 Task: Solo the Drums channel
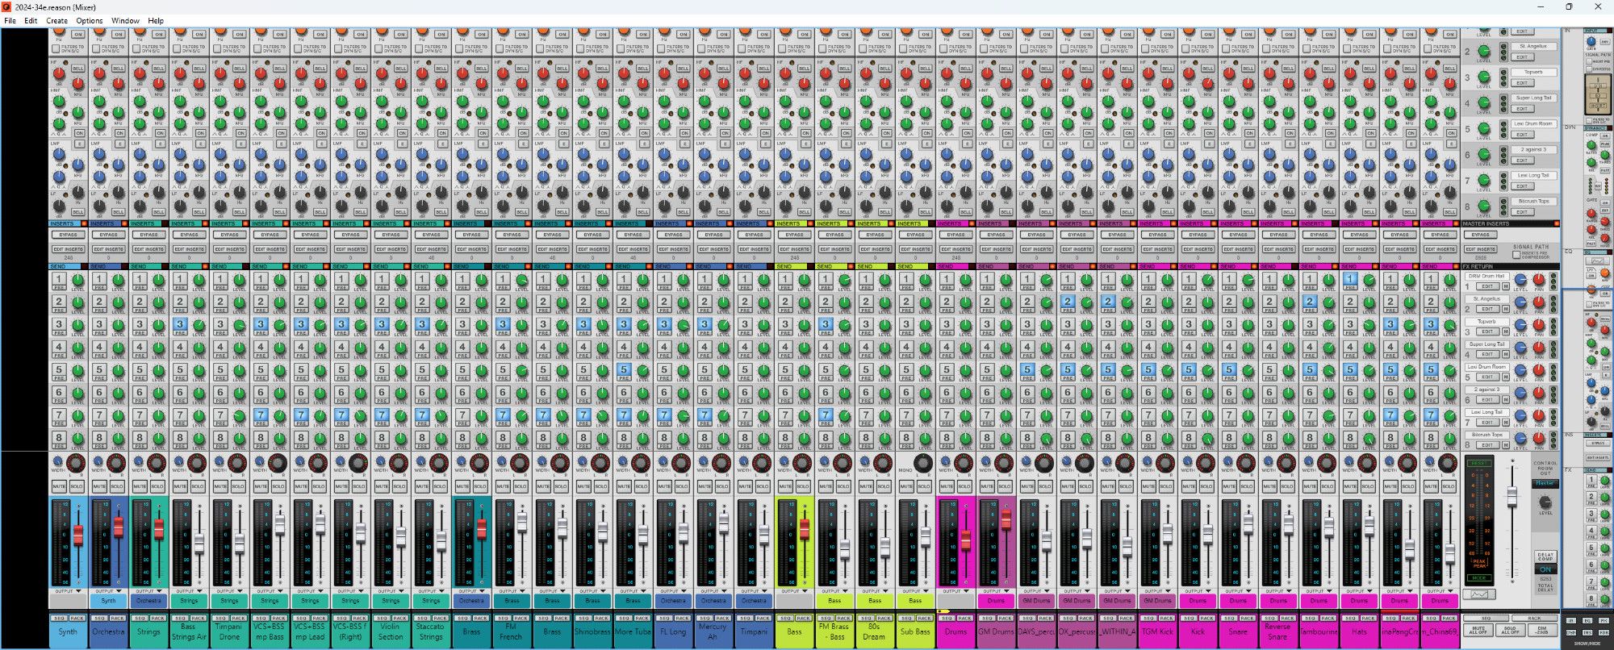click(964, 487)
